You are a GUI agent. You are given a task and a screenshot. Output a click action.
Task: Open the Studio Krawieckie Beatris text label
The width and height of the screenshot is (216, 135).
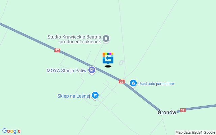click(x=74, y=37)
